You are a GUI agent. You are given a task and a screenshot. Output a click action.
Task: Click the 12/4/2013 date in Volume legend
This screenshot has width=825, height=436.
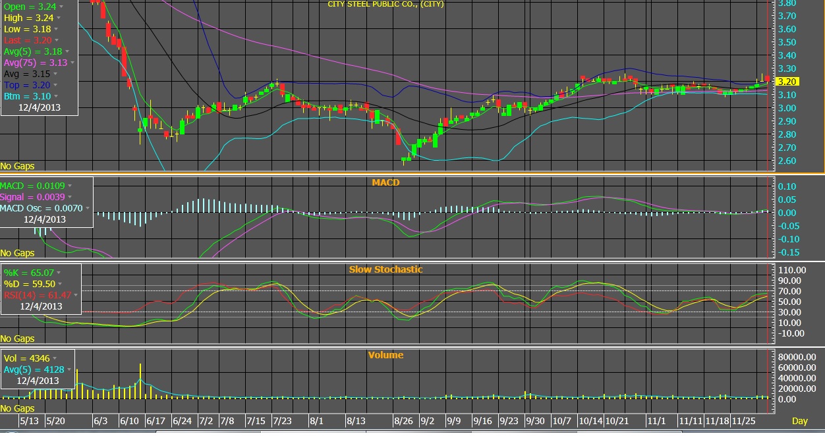click(38, 381)
